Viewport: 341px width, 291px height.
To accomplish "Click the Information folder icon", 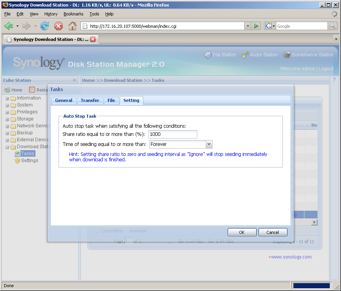I will pyautogui.click(x=13, y=98).
